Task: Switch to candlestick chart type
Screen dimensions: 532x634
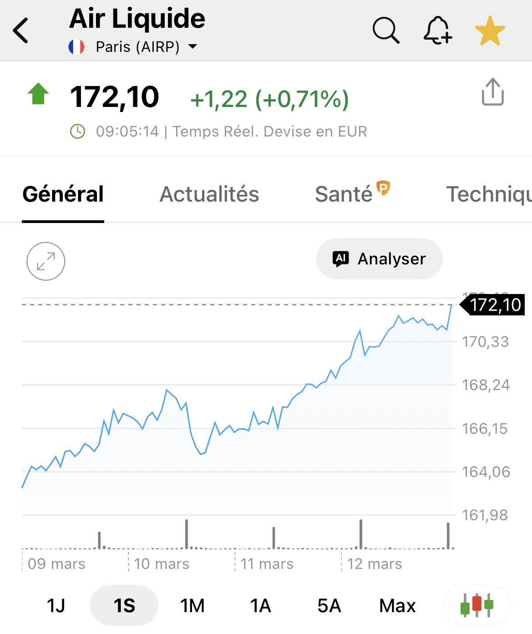Action: tap(476, 605)
